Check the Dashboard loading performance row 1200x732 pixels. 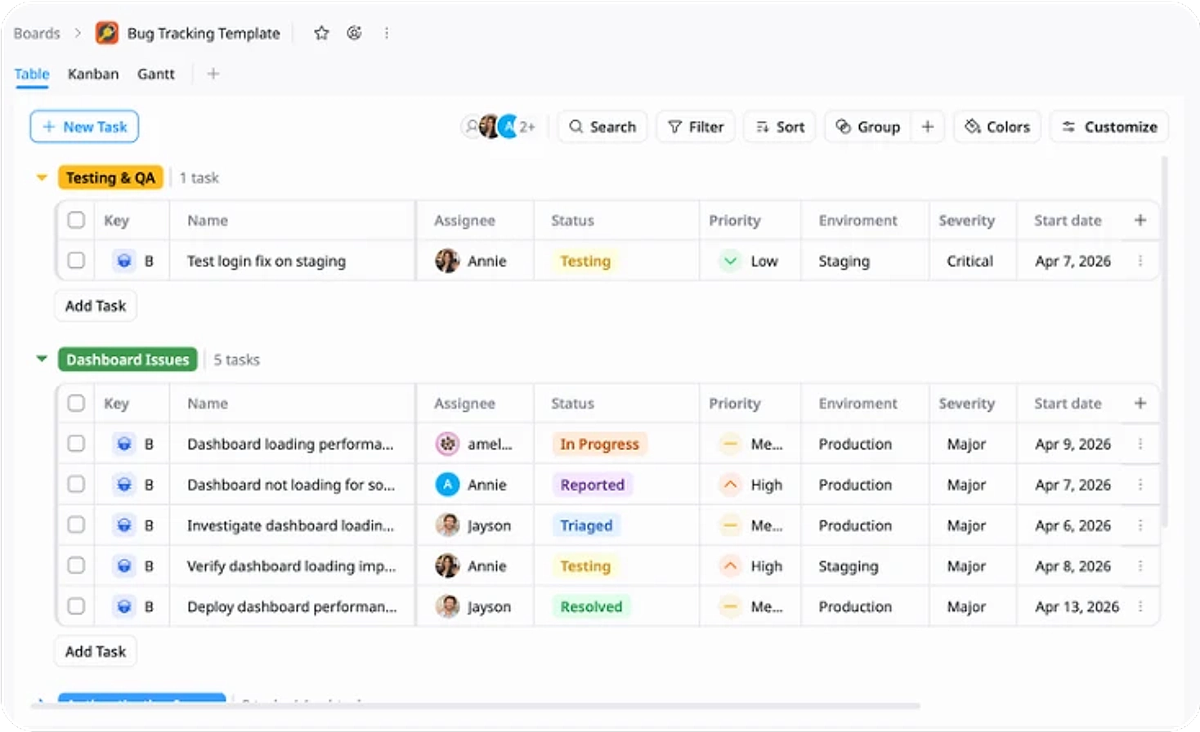pyautogui.click(x=76, y=444)
